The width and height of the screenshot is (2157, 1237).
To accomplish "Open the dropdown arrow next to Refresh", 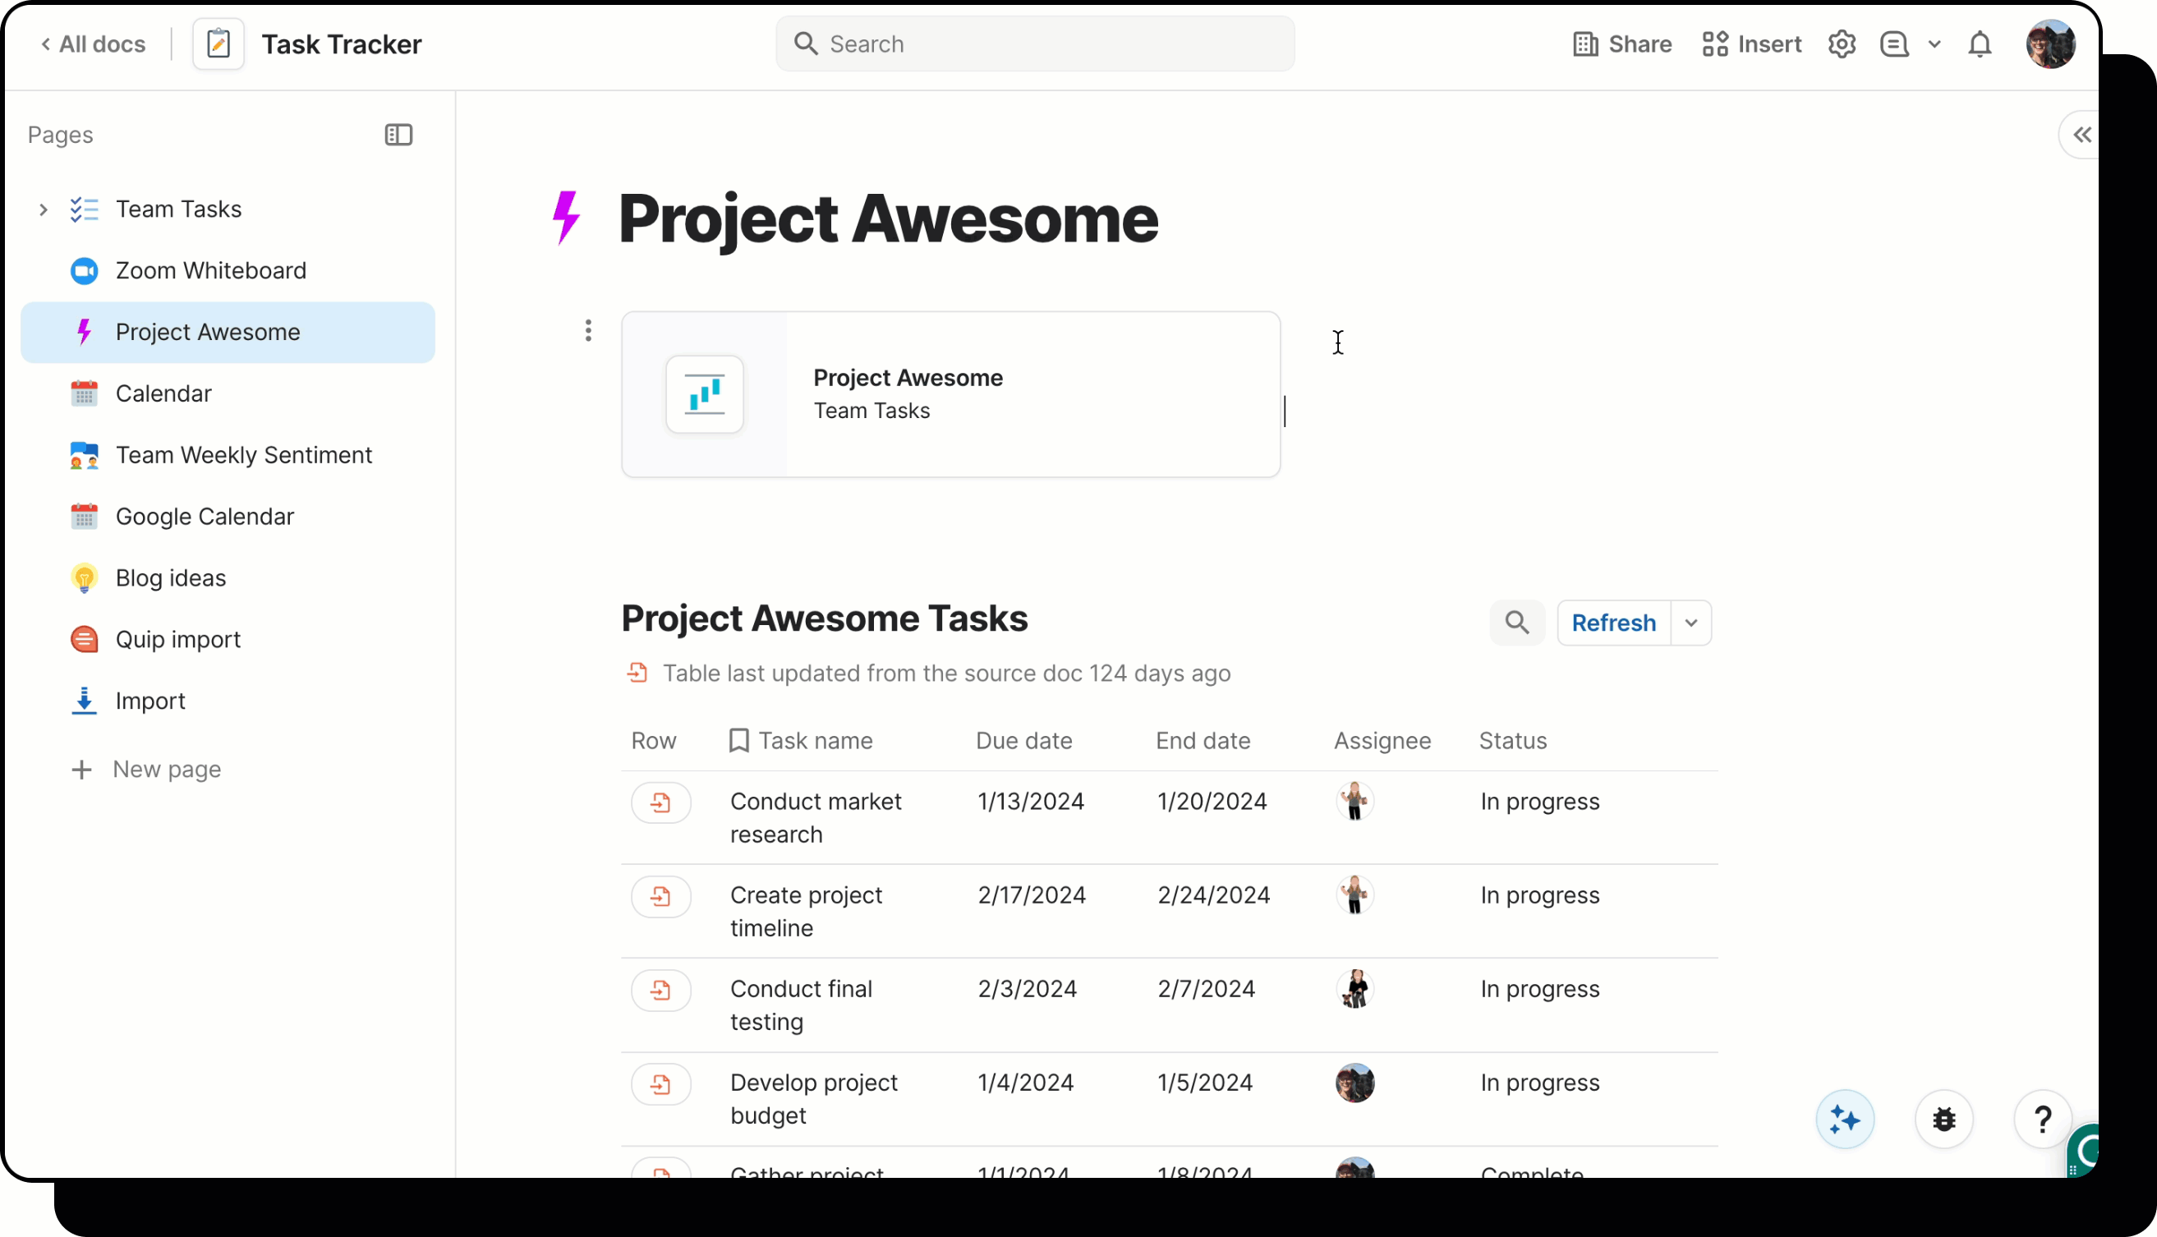I will pyautogui.click(x=1690, y=623).
